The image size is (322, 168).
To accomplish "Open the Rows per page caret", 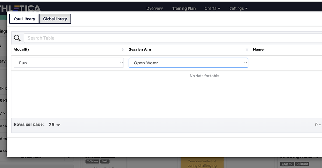I will pos(58,125).
